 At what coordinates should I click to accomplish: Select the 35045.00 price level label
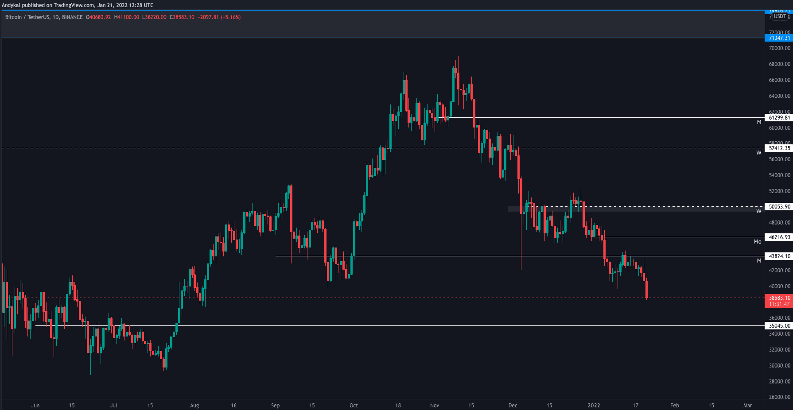[x=779, y=326]
